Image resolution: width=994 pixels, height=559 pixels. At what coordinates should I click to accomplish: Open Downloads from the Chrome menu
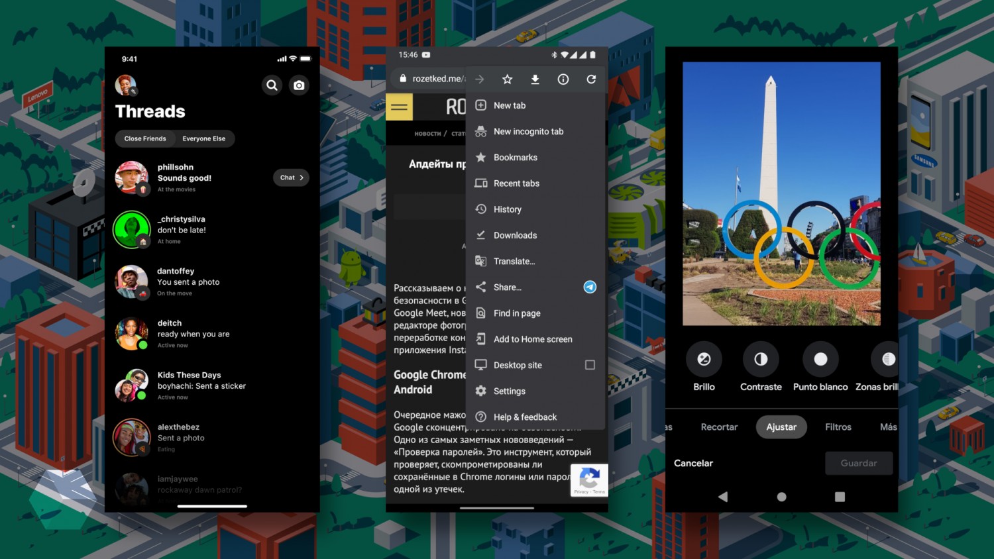[x=535, y=235]
